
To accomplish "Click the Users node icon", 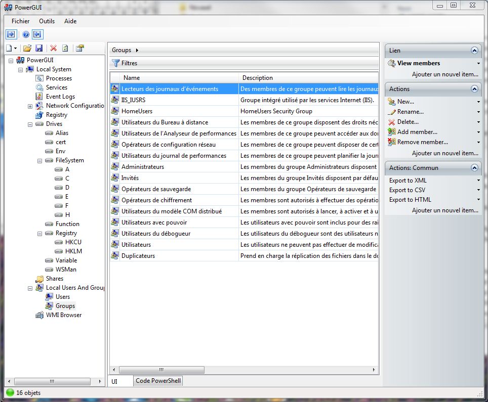I will click(49, 297).
